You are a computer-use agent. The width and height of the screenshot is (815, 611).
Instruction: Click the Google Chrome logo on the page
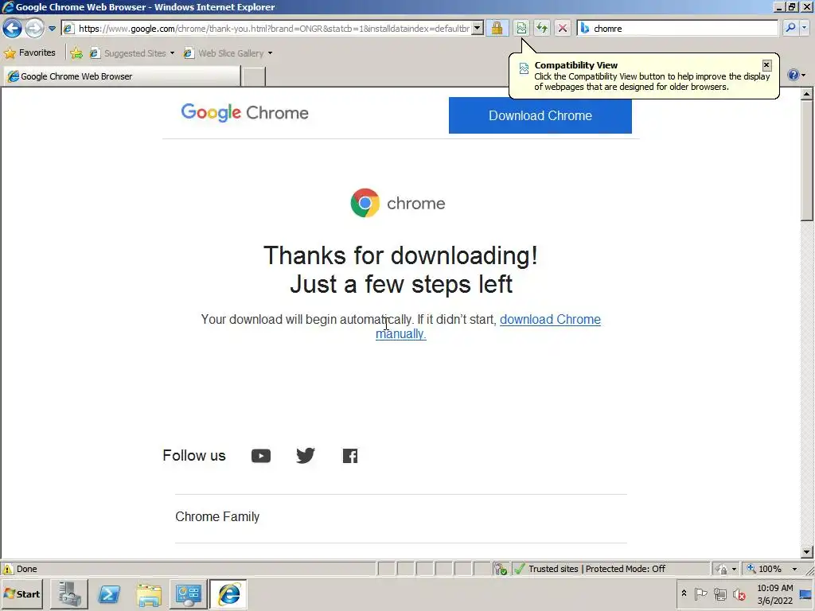pos(245,113)
